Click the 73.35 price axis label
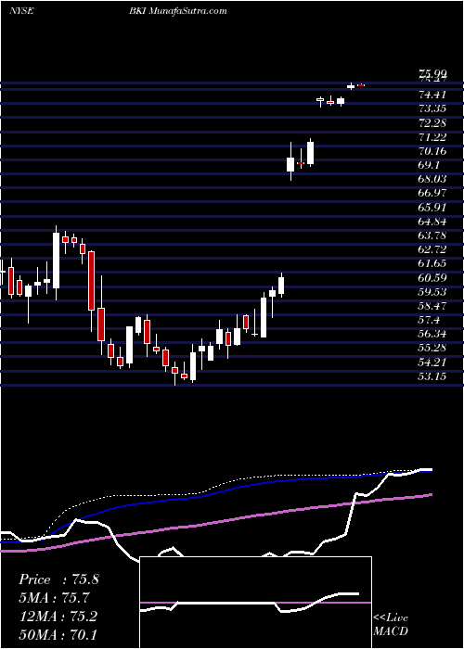 tap(432, 108)
